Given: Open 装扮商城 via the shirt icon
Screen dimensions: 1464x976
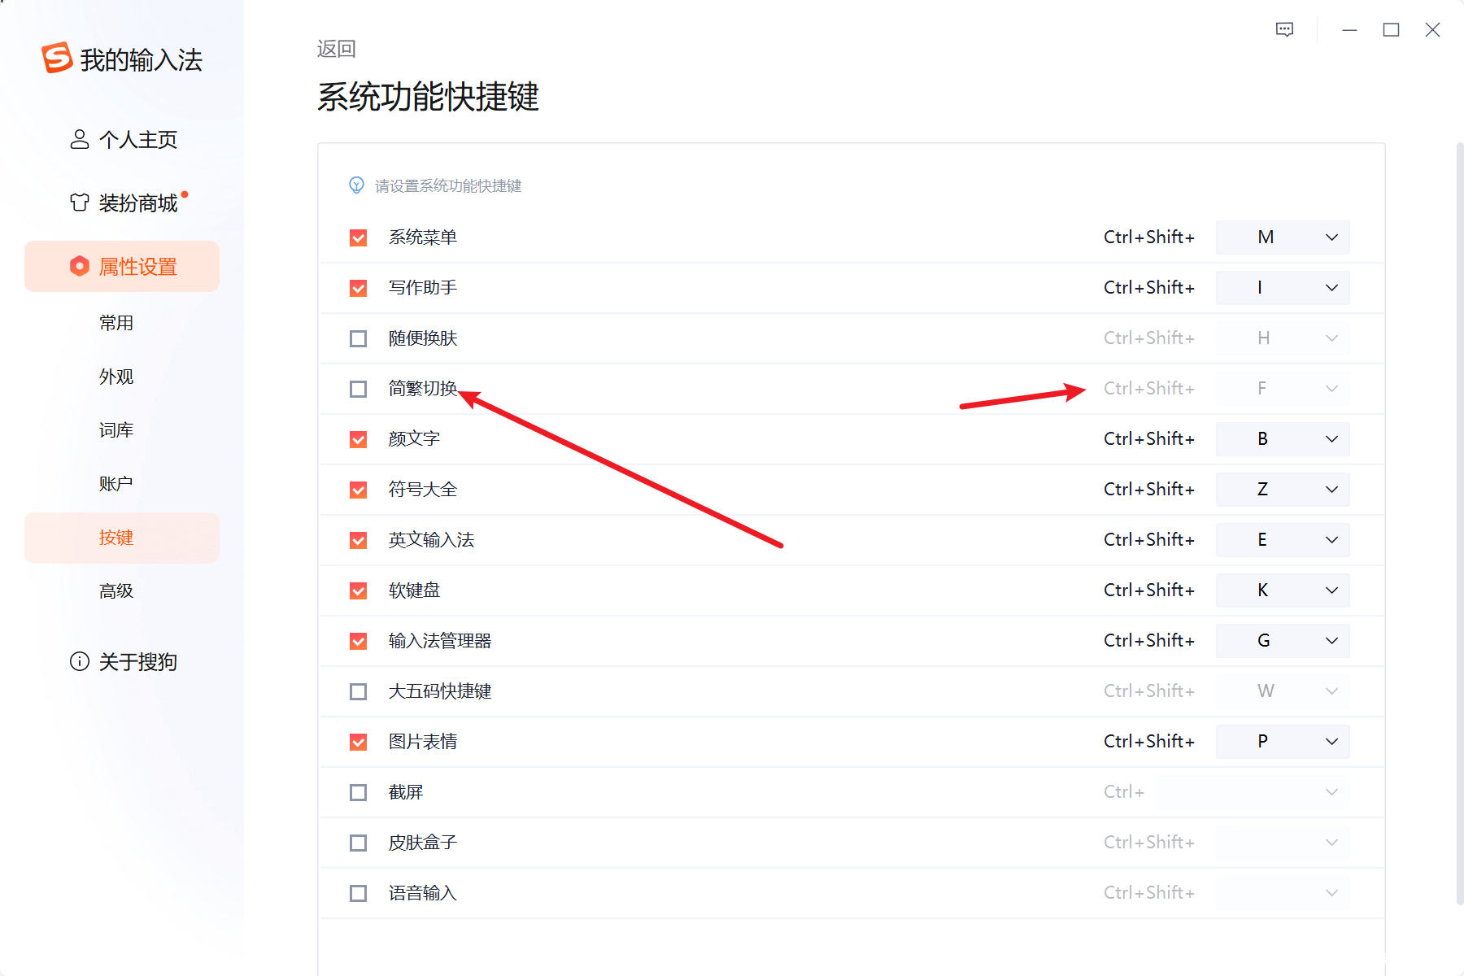Looking at the screenshot, I should [x=79, y=202].
